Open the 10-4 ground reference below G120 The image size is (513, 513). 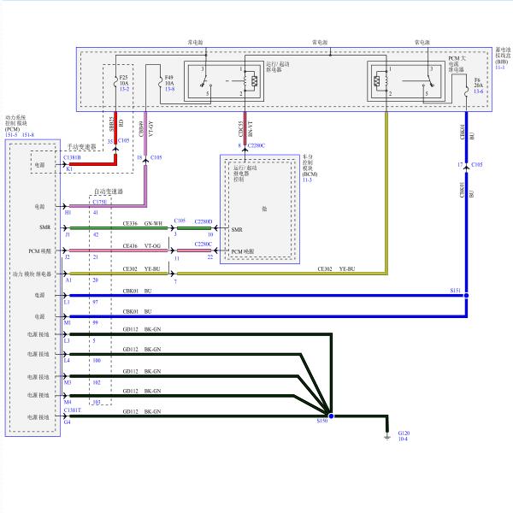(x=403, y=439)
